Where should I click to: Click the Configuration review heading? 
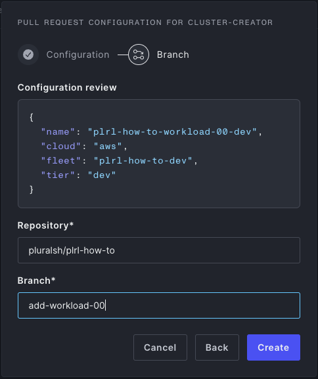point(67,87)
